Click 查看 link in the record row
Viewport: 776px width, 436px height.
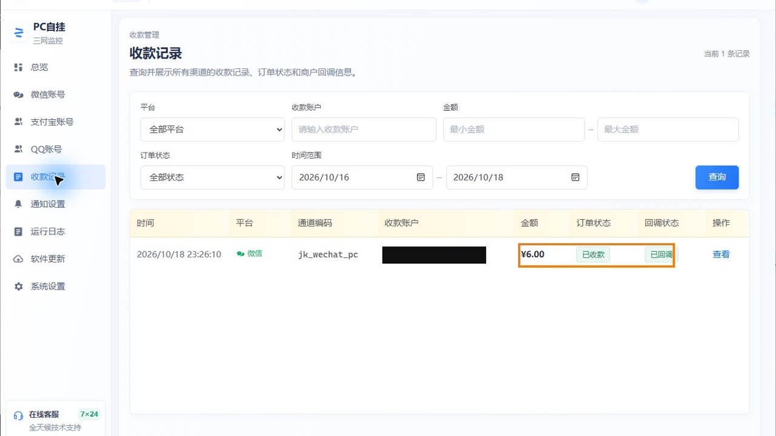(721, 254)
